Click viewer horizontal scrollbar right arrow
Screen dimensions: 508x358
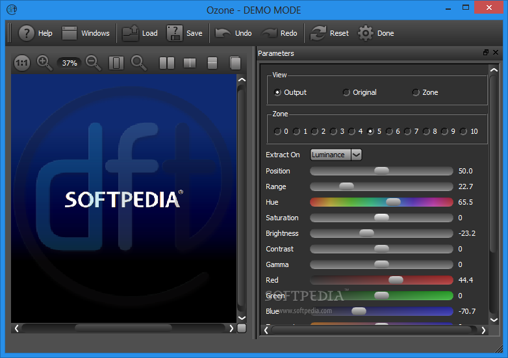[x=231, y=329]
